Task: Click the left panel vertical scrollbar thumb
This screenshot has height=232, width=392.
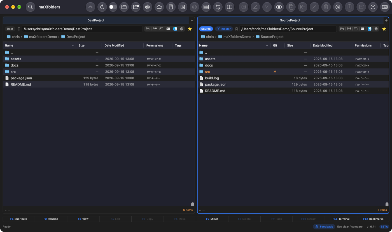Action: point(193,204)
